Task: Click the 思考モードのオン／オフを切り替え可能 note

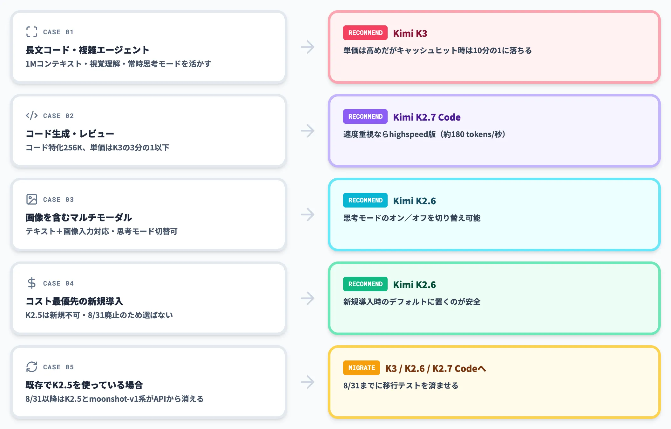Action: 412,218
